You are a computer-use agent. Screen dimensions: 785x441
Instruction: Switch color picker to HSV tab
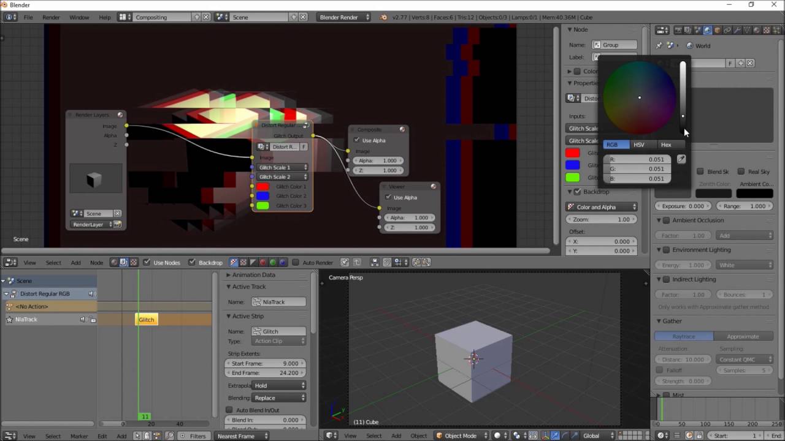click(x=639, y=145)
